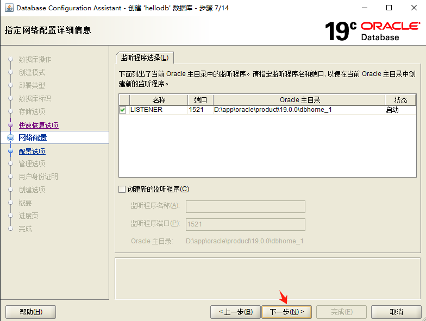
Task: Click the message area below the listener panel
Action: [267, 278]
